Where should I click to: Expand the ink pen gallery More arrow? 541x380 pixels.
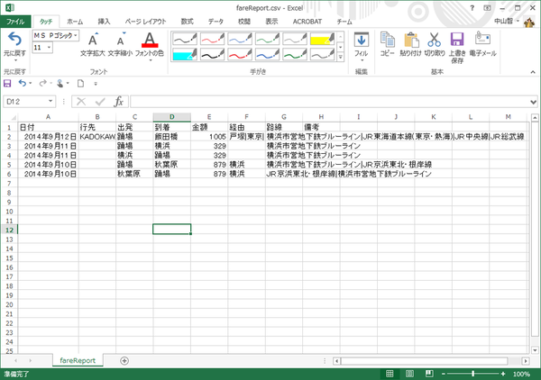point(340,58)
